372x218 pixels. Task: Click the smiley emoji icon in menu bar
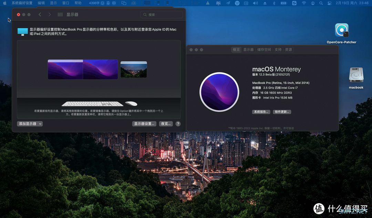(103, 3)
